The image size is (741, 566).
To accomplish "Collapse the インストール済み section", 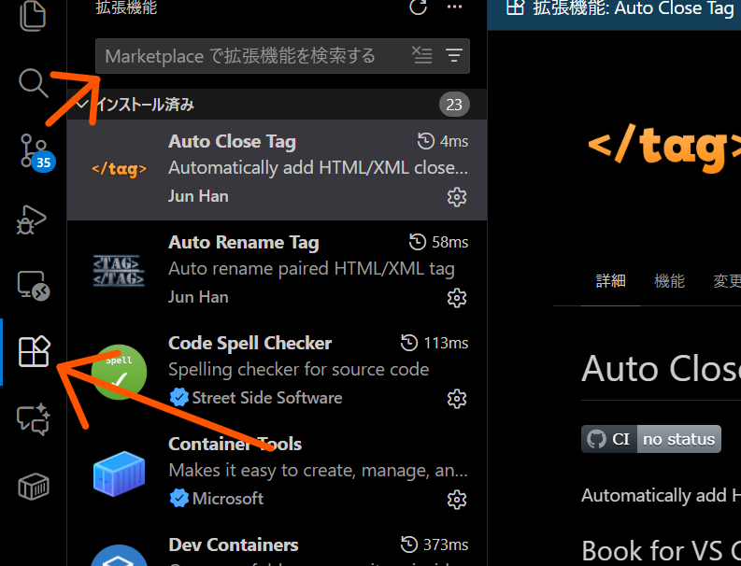I will [x=277, y=105].
